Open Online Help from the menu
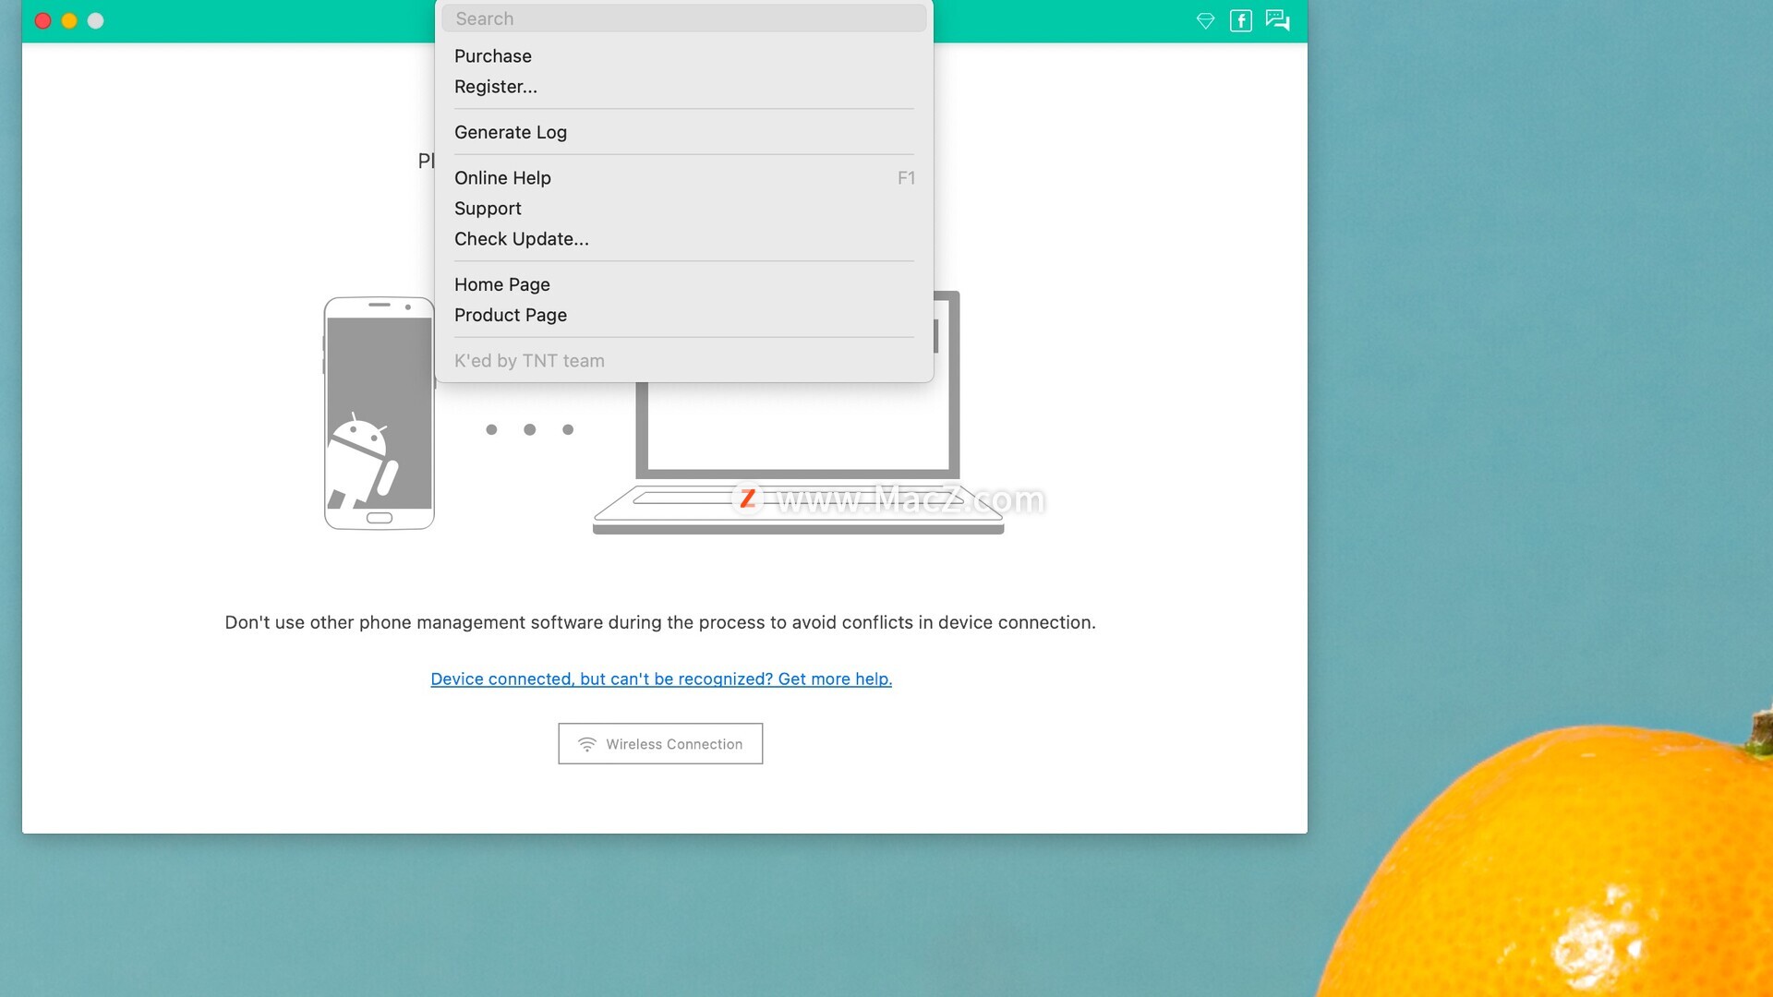This screenshot has width=1773, height=997. click(x=684, y=178)
